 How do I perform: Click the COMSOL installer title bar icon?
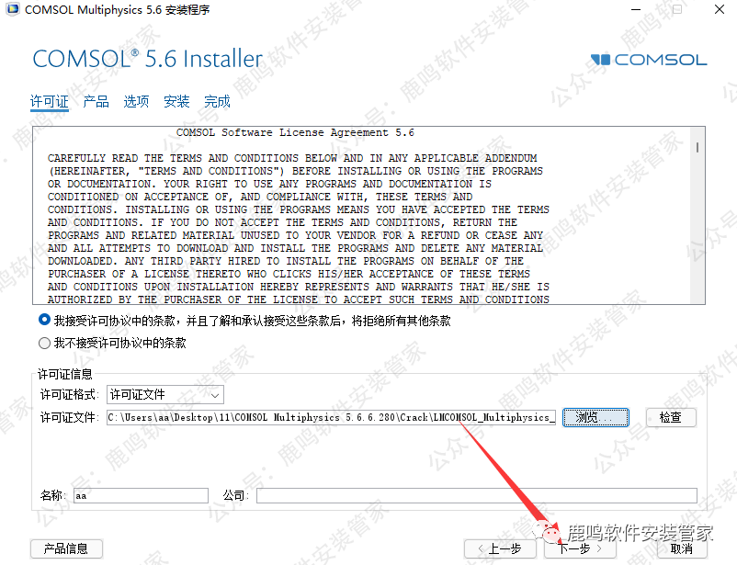(x=13, y=9)
